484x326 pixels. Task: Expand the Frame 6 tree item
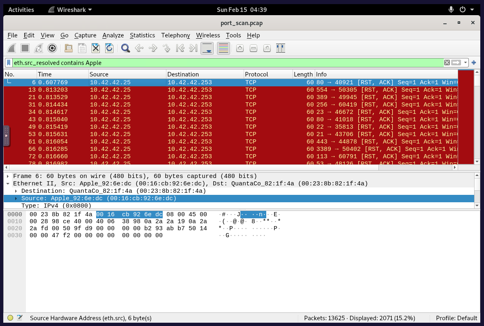coord(7,176)
